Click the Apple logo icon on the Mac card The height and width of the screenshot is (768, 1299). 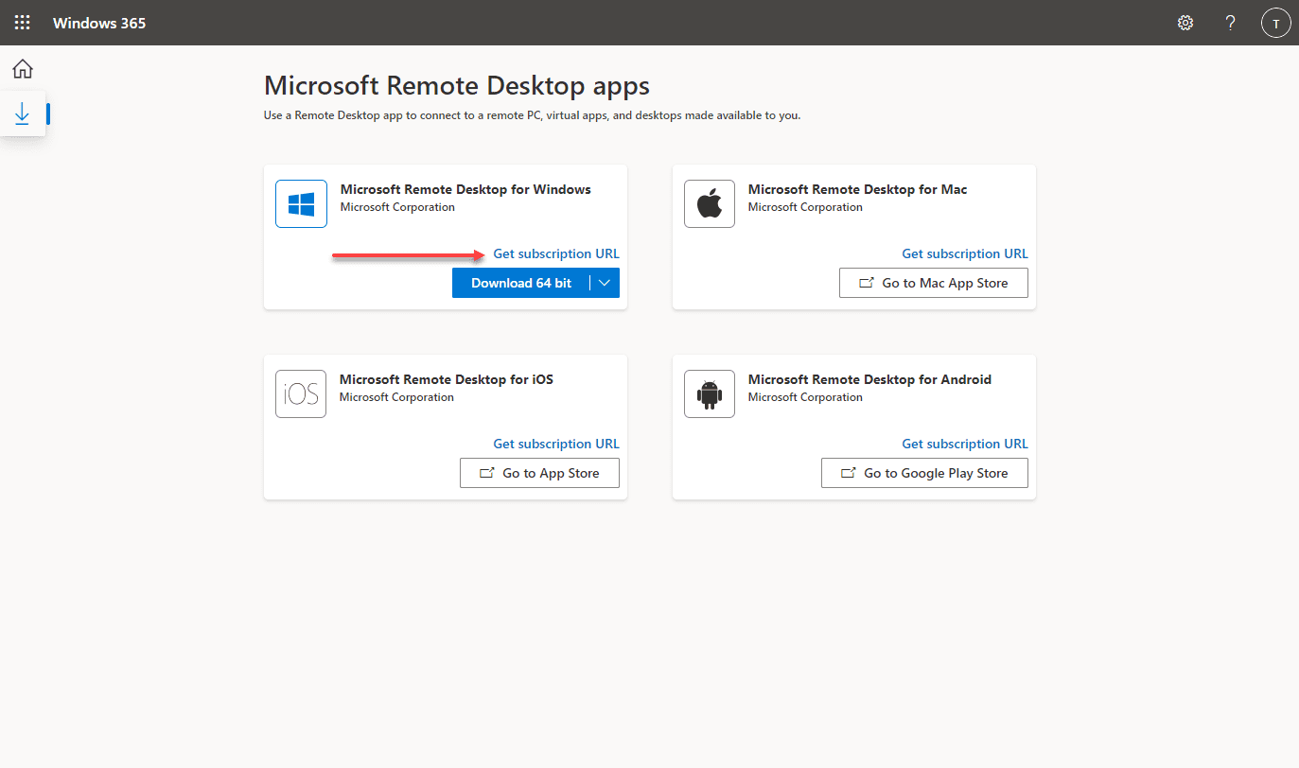pos(710,203)
